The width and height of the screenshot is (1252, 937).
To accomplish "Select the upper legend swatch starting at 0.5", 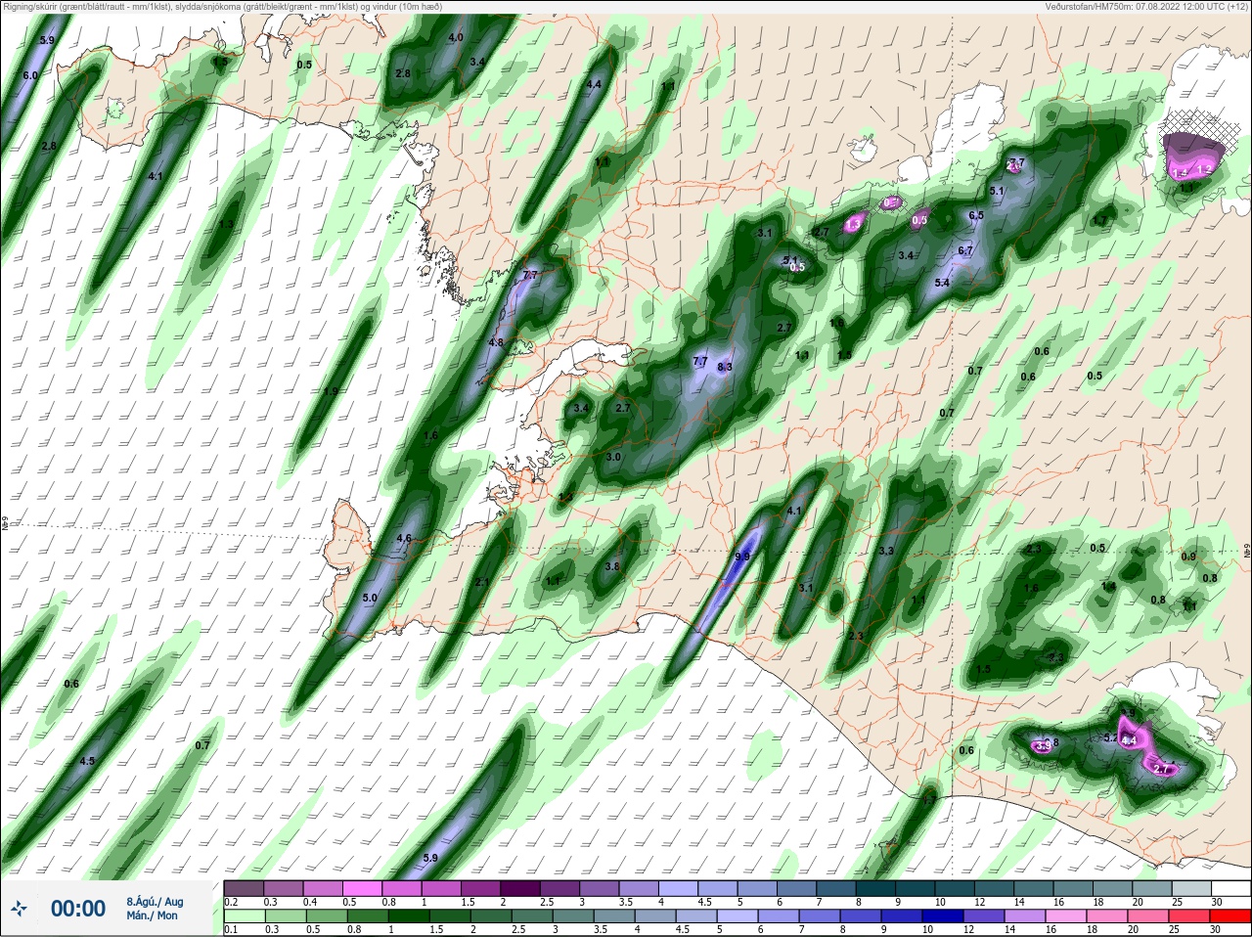I will pyautogui.click(x=364, y=888).
